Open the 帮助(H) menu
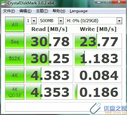 (59, 11)
